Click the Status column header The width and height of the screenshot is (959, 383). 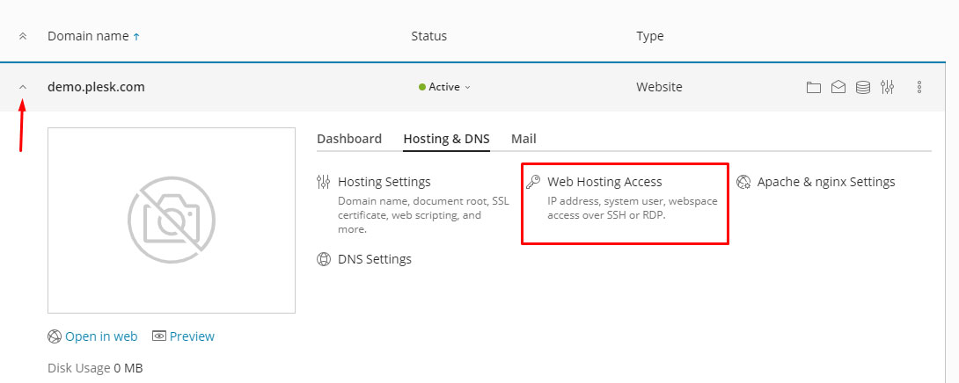[x=428, y=36]
